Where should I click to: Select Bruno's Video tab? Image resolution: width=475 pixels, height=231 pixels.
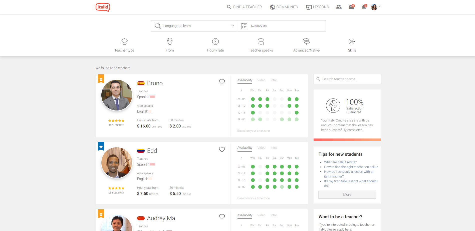pyautogui.click(x=261, y=80)
